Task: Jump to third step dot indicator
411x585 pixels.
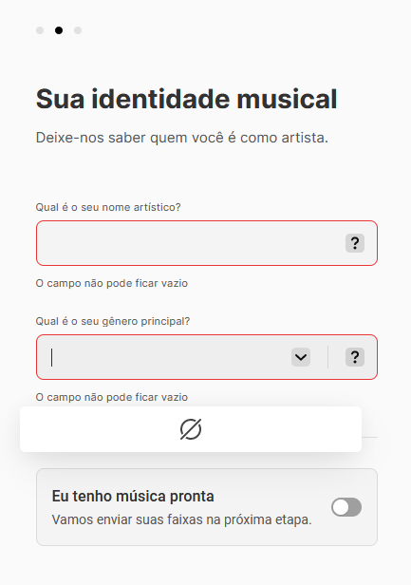Action: [x=78, y=30]
